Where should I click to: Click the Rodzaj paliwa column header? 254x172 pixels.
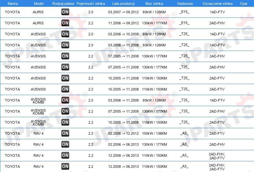[63, 4]
